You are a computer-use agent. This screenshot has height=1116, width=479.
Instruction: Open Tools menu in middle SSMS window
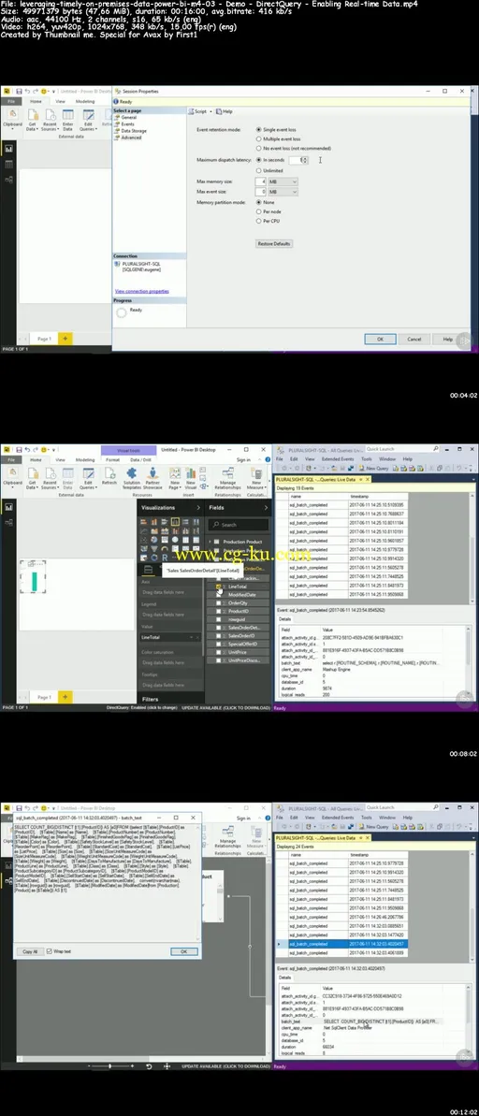pyautogui.click(x=366, y=459)
